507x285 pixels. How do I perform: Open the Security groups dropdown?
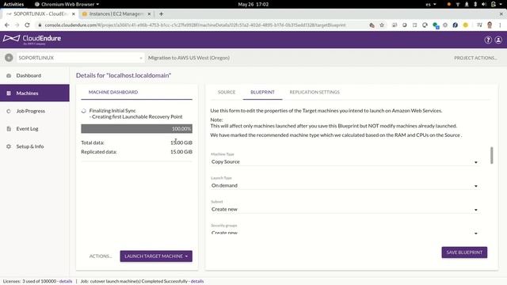point(345,233)
